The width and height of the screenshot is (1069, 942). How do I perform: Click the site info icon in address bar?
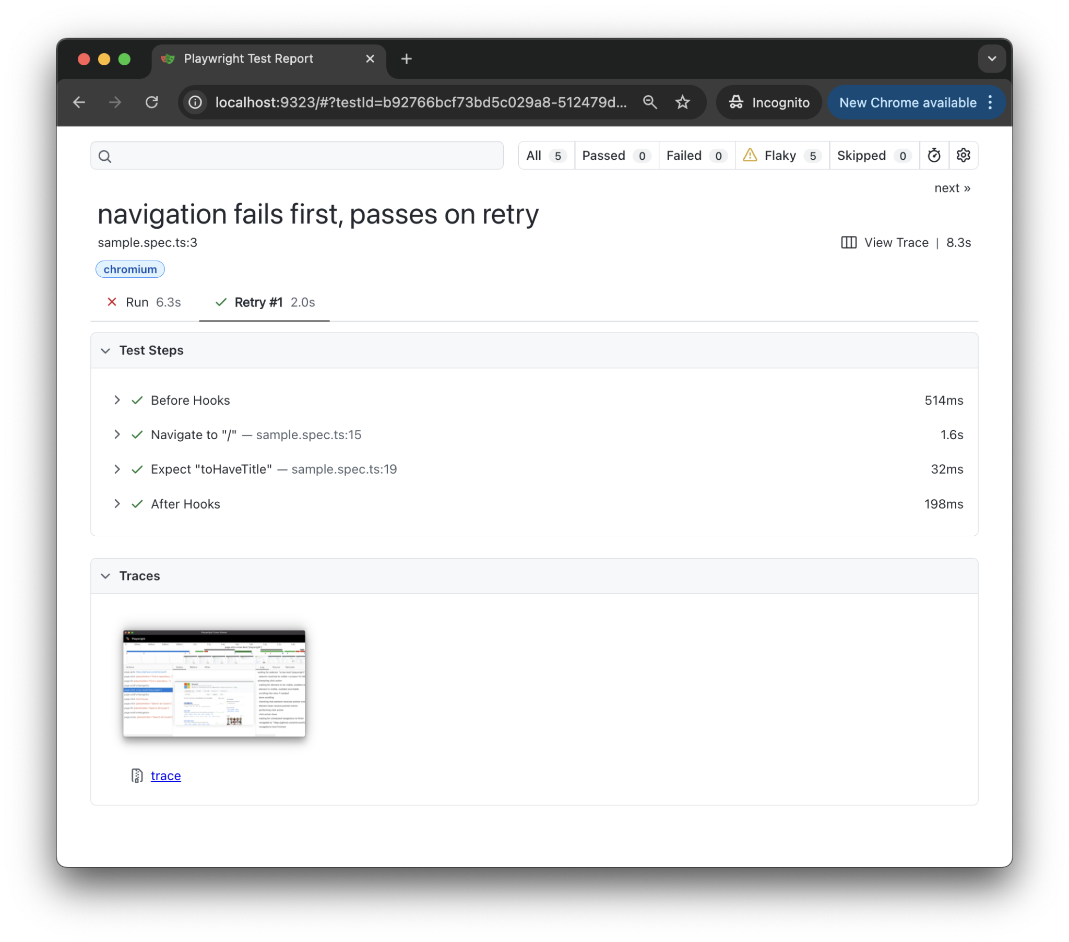[195, 102]
